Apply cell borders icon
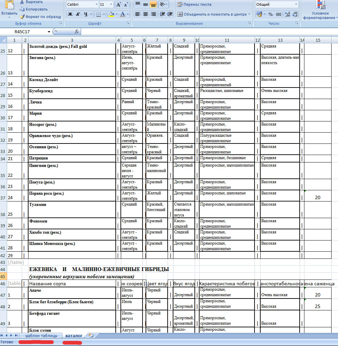Viewport: 338px width, 346px height. pyautogui.click(x=98, y=14)
